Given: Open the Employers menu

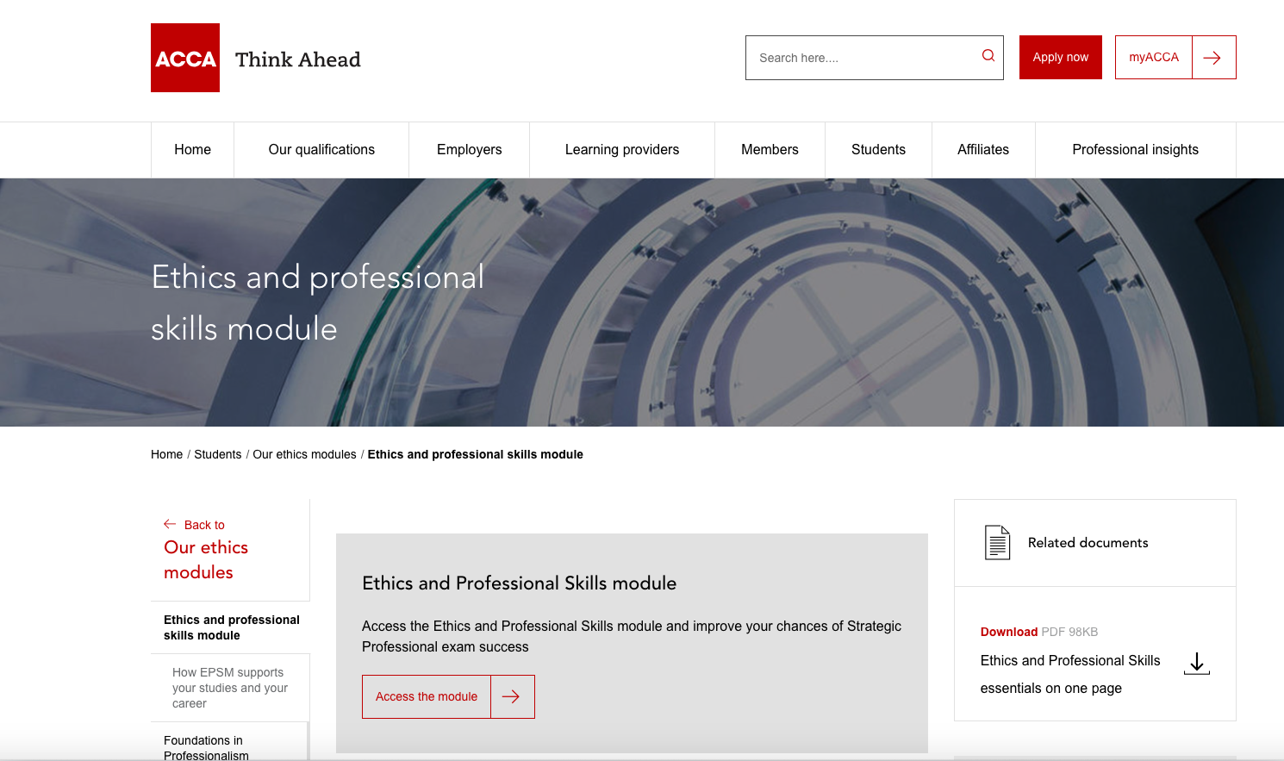Looking at the screenshot, I should tap(469, 149).
